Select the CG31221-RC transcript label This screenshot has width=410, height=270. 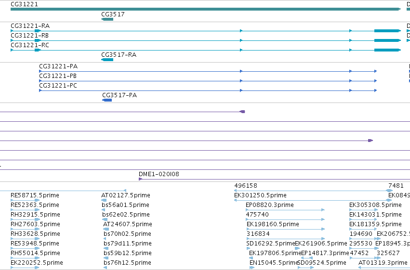point(30,45)
